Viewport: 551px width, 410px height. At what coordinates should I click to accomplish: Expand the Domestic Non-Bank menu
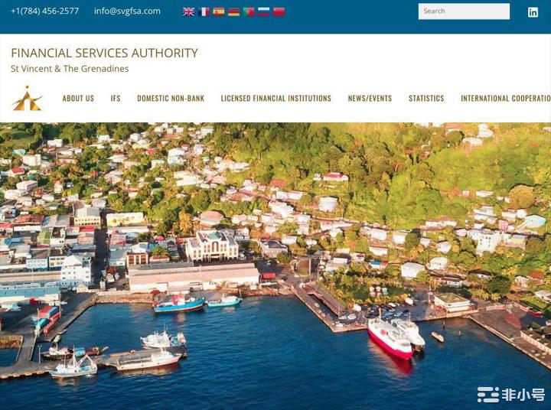[x=171, y=99]
